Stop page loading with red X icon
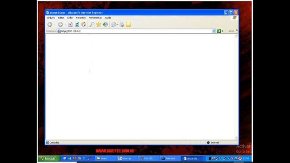Viewport: 290px width, 163px height. pyautogui.click(x=70, y=24)
